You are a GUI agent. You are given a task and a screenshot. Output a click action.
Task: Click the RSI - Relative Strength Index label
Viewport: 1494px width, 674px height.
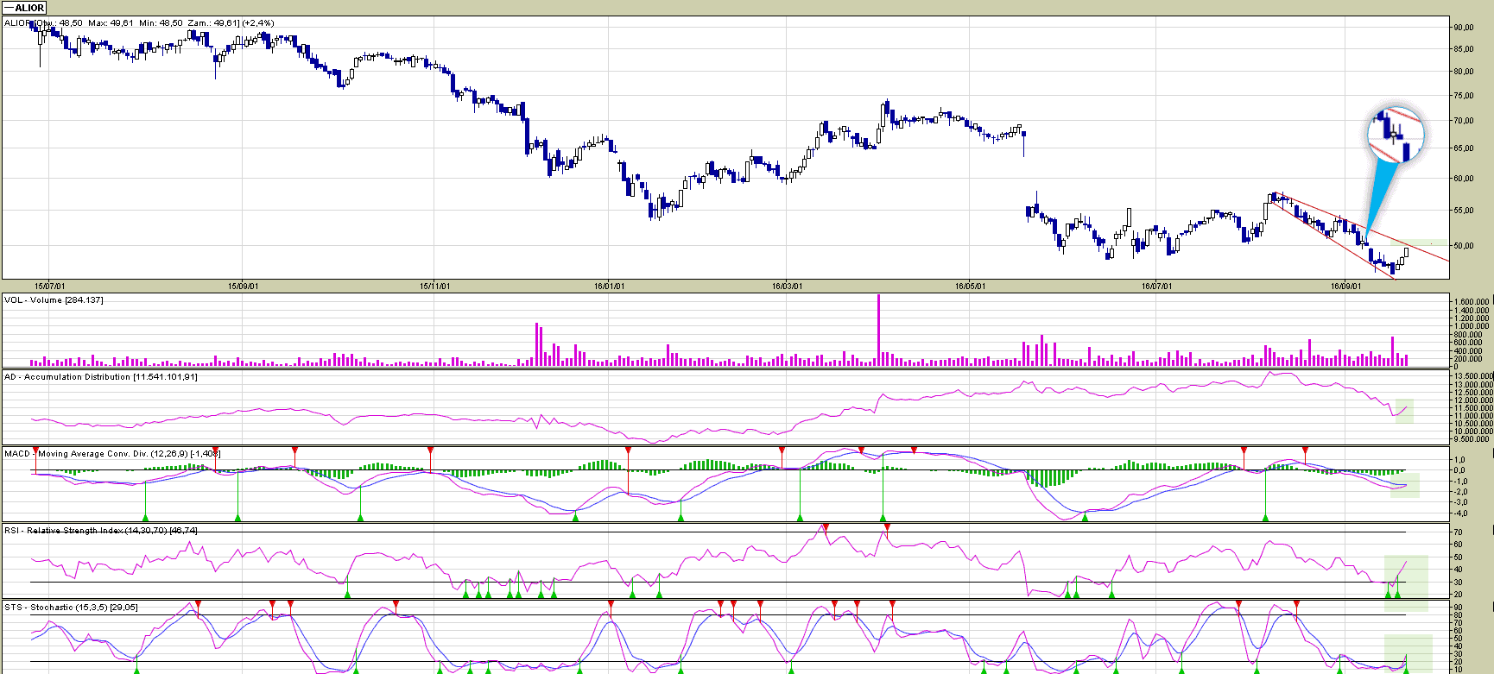(x=100, y=531)
